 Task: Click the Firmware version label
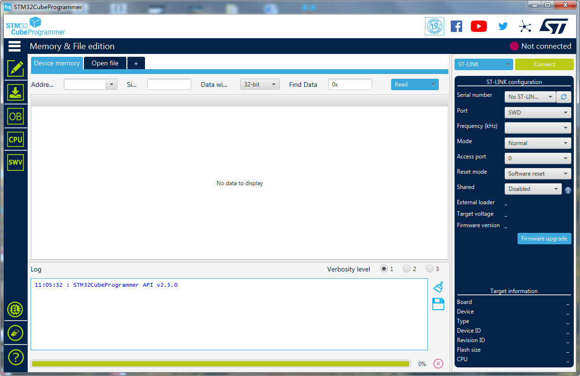tap(478, 225)
